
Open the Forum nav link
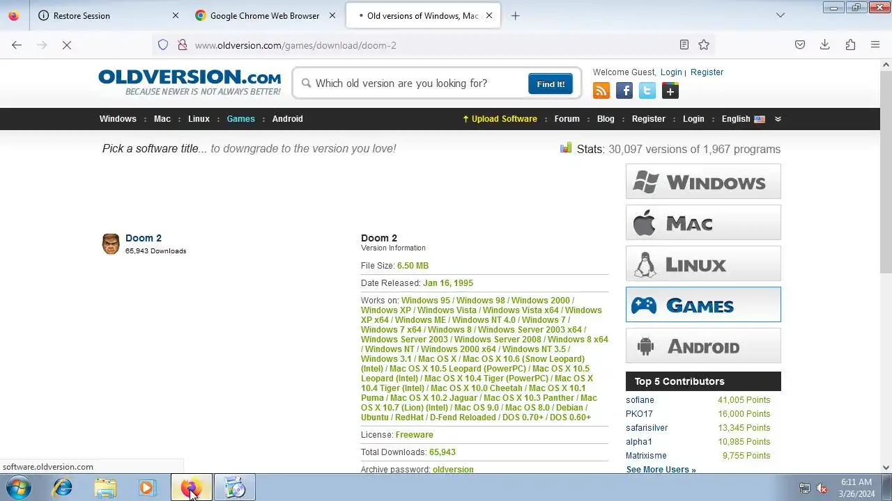click(x=567, y=119)
